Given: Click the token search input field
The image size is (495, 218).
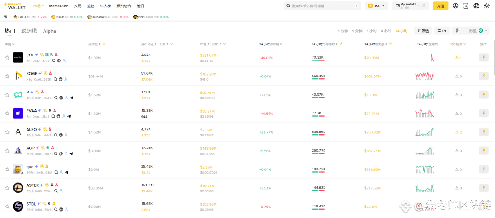Looking at the screenshot, I should [x=322, y=5].
